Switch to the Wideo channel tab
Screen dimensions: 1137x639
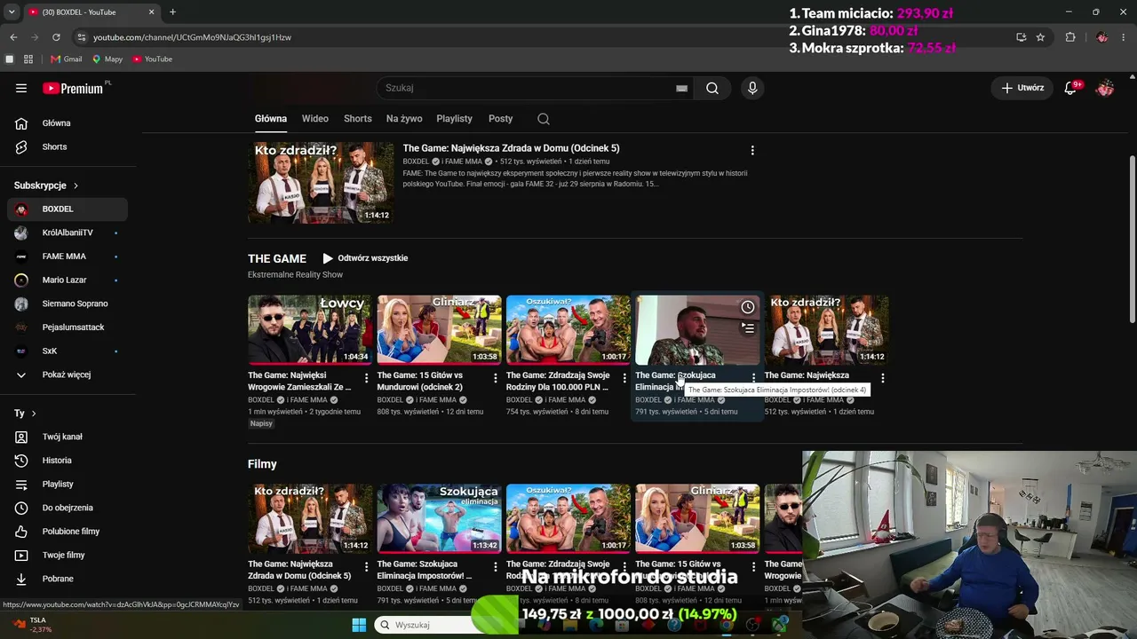coord(315,119)
